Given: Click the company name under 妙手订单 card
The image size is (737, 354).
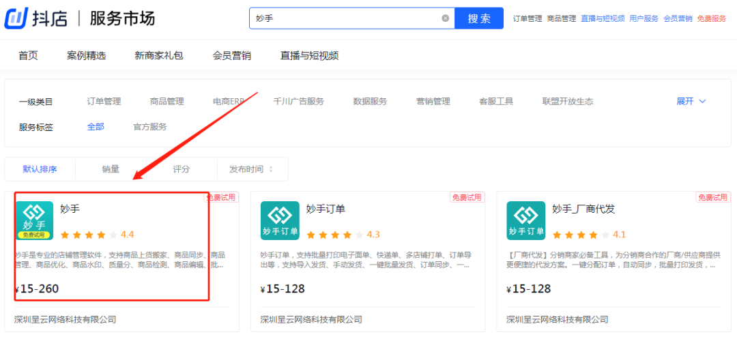Looking at the screenshot, I should [311, 320].
